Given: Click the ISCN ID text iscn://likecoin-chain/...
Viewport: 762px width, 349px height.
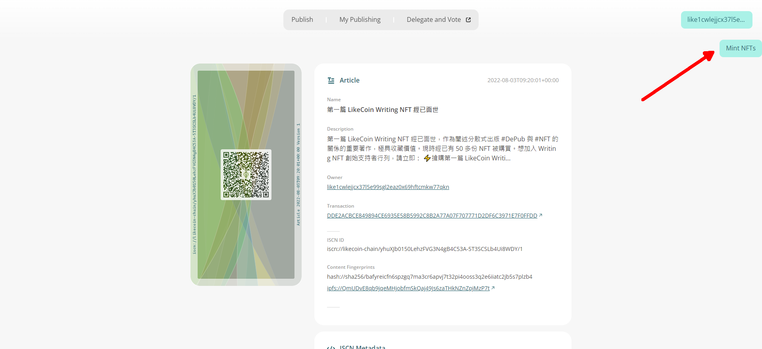Looking at the screenshot, I should click(x=425, y=249).
